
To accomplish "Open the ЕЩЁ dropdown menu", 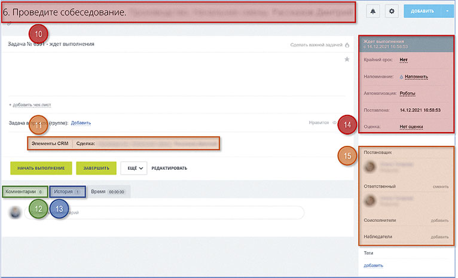I will pyautogui.click(x=134, y=168).
